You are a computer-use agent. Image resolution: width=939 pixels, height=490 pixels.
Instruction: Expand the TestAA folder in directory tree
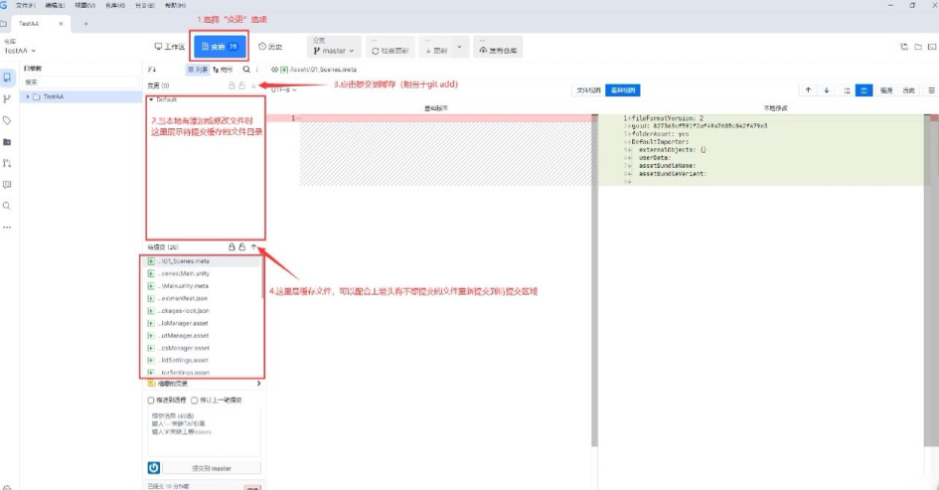pyautogui.click(x=28, y=96)
